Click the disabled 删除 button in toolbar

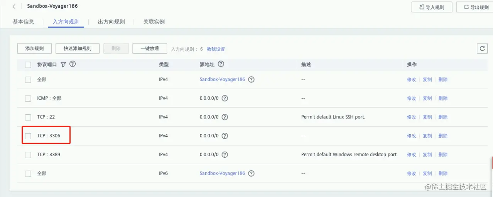point(116,48)
